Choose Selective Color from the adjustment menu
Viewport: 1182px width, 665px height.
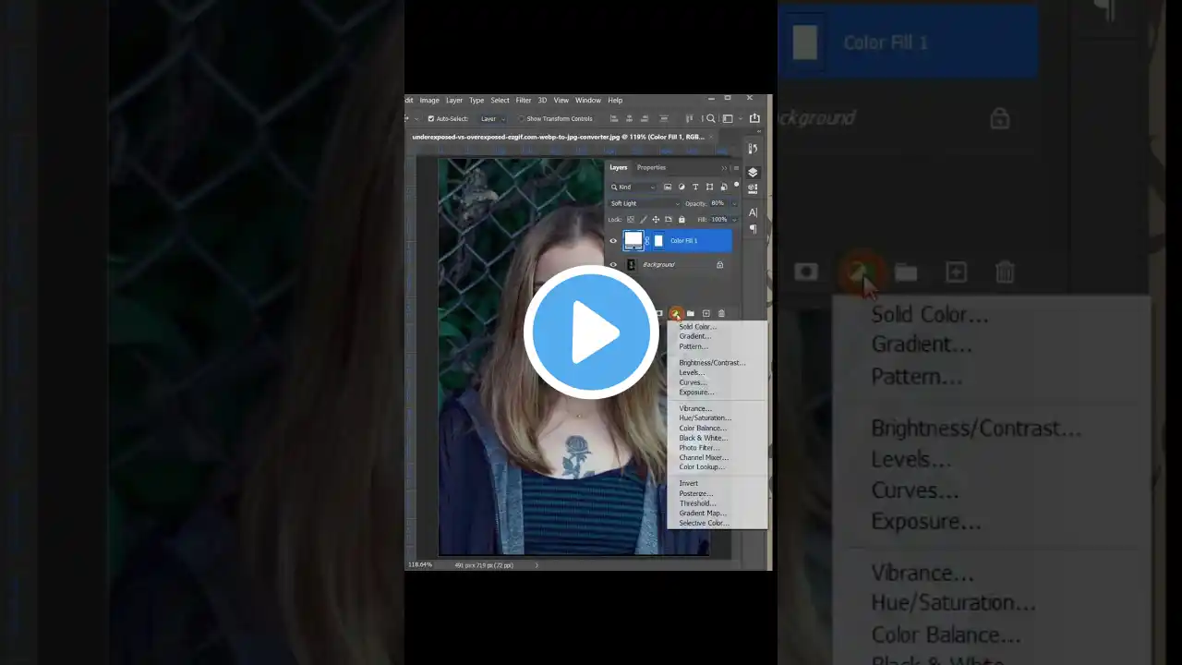(705, 524)
